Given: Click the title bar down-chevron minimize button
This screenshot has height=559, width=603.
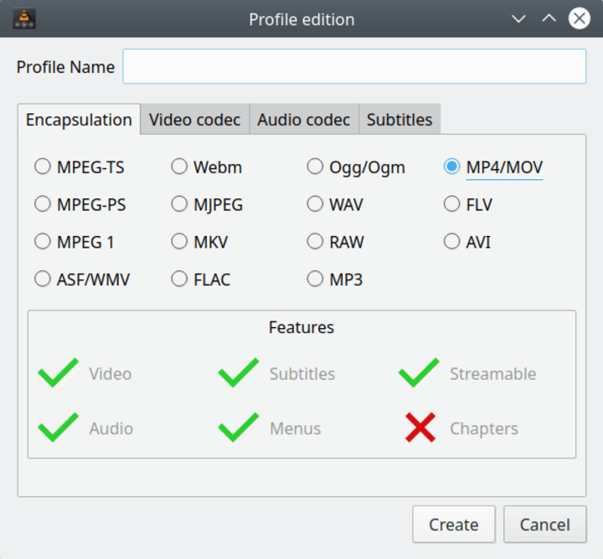Looking at the screenshot, I should (518, 18).
